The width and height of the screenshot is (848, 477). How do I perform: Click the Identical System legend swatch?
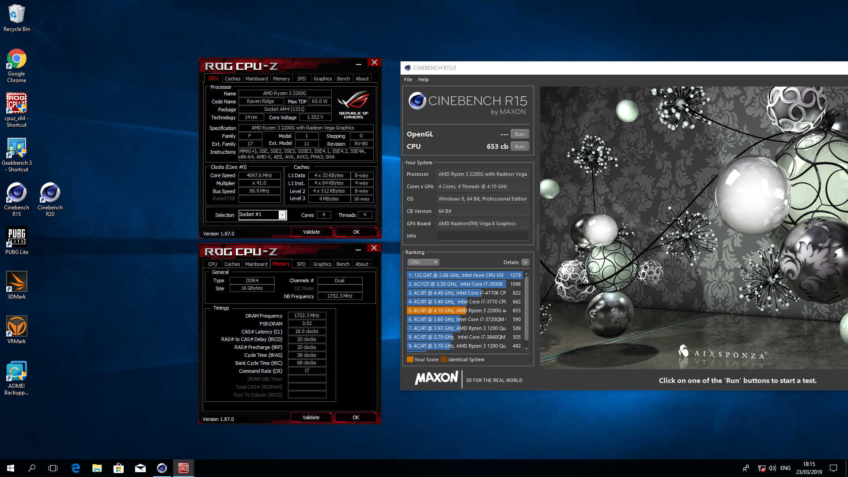tap(443, 360)
